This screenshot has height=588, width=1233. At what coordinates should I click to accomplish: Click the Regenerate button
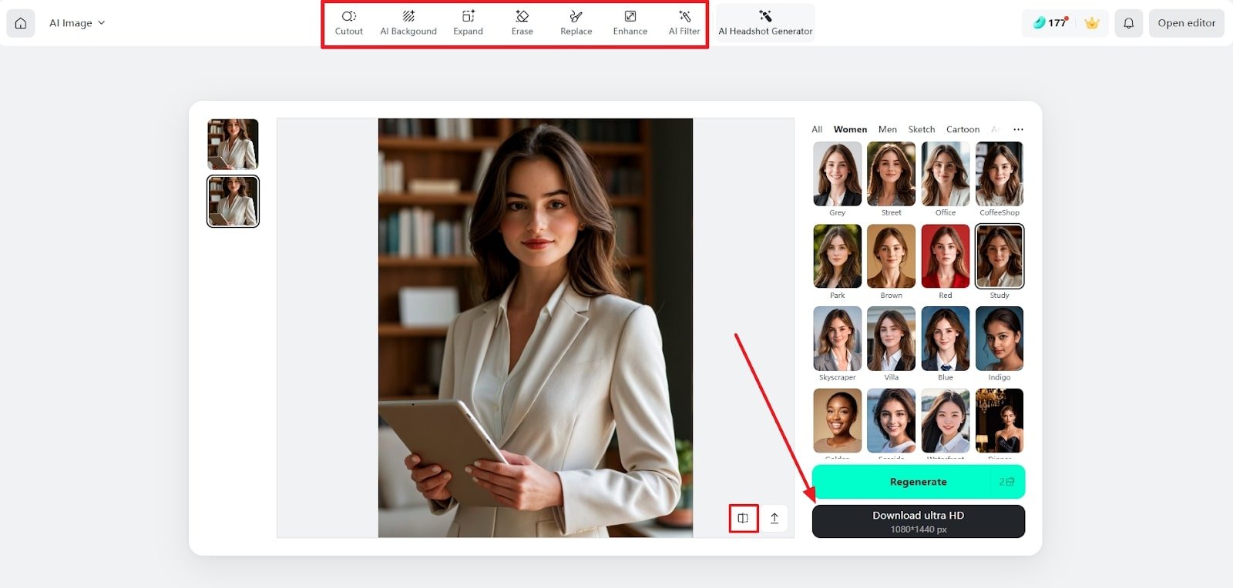click(918, 482)
